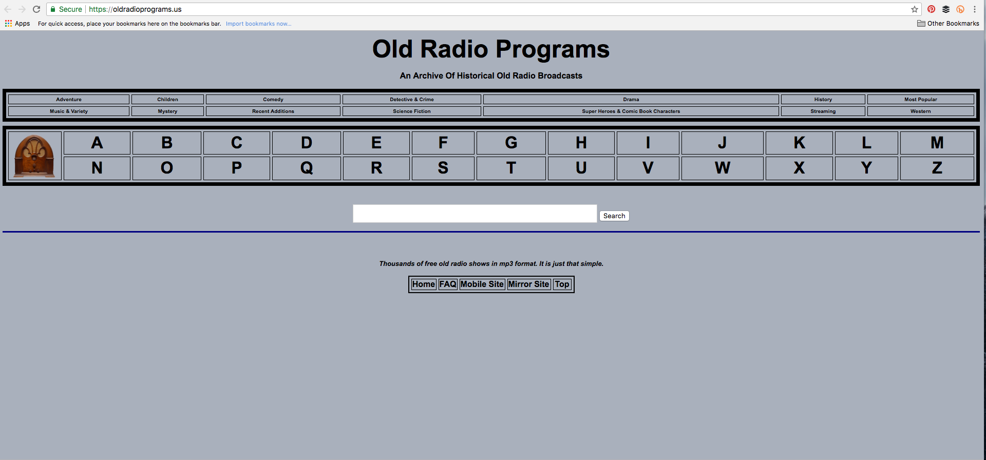Browse shows starting with letter A
The height and width of the screenshot is (460, 986).
(97, 143)
